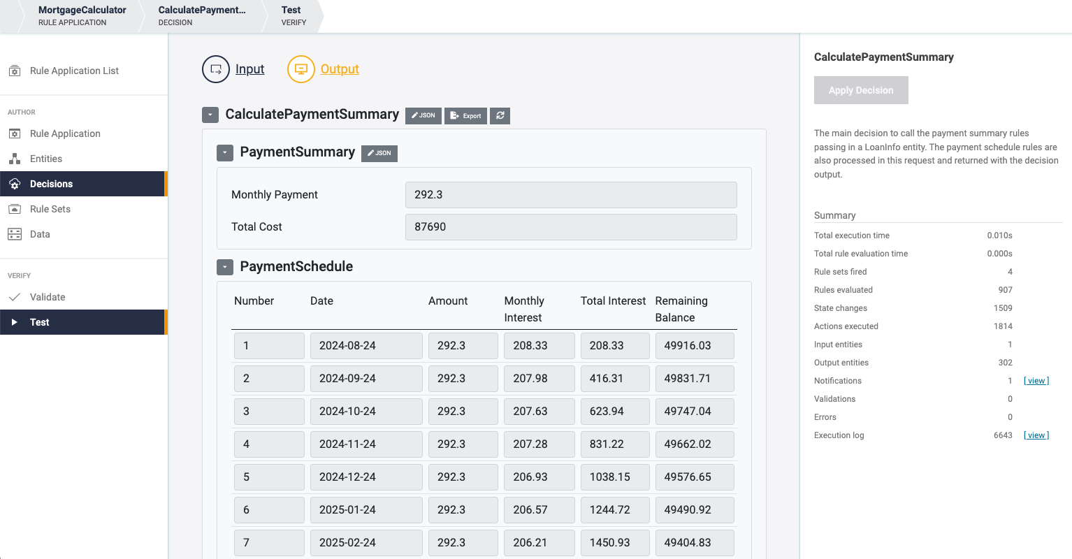
Task: Click the Rule Sets sidebar icon
Action: [x=15, y=209]
